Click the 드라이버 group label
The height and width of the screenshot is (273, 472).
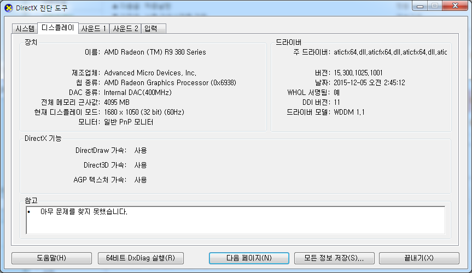pos(288,42)
